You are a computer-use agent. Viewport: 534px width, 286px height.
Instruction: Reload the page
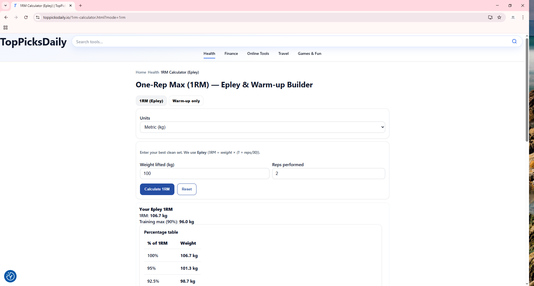[26, 17]
